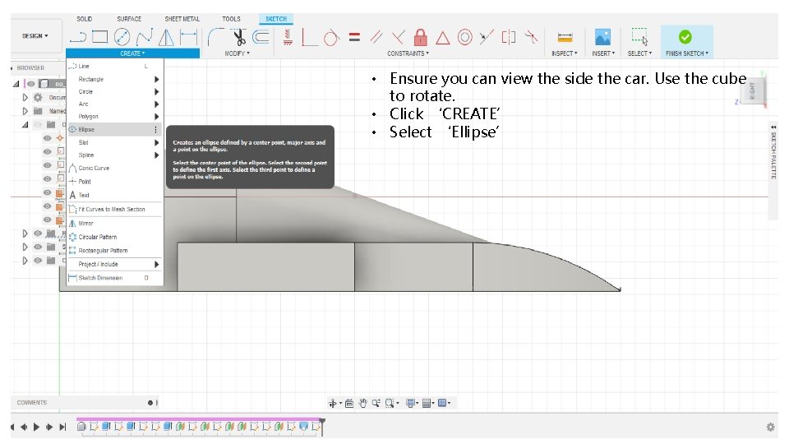Viewport: 789px width, 444px height.
Task: Open the SELECT dropdown
Action: point(639,53)
